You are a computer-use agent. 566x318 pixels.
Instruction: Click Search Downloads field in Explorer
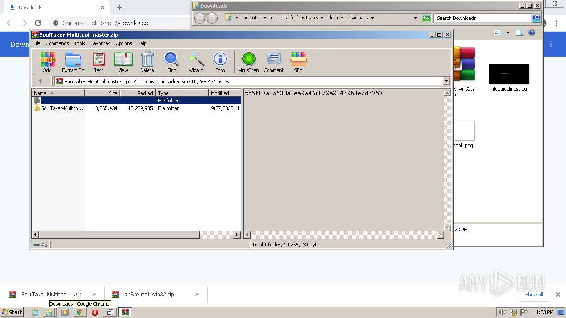483,18
